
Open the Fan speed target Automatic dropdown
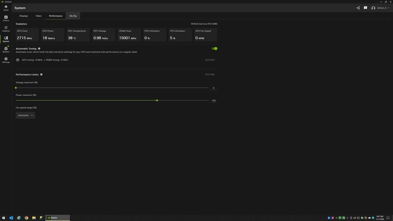[x=25, y=115]
